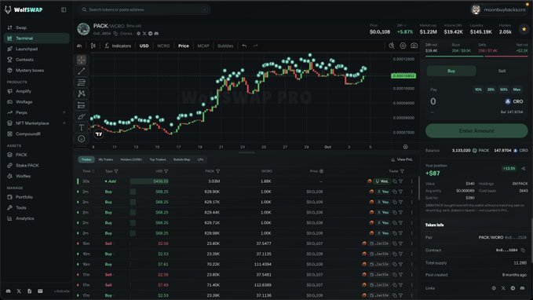Viewport: 533px width, 300px height.
Task: Share your position via share icon
Action: tap(523, 168)
